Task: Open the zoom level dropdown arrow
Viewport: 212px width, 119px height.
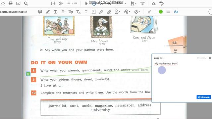Action: point(125,4)
